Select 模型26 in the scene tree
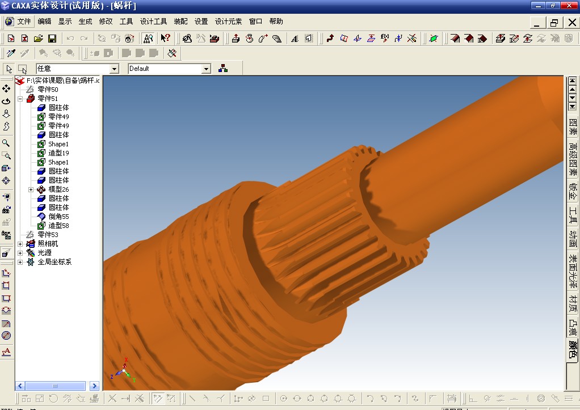Screen dimensions: 580x410 58,189
